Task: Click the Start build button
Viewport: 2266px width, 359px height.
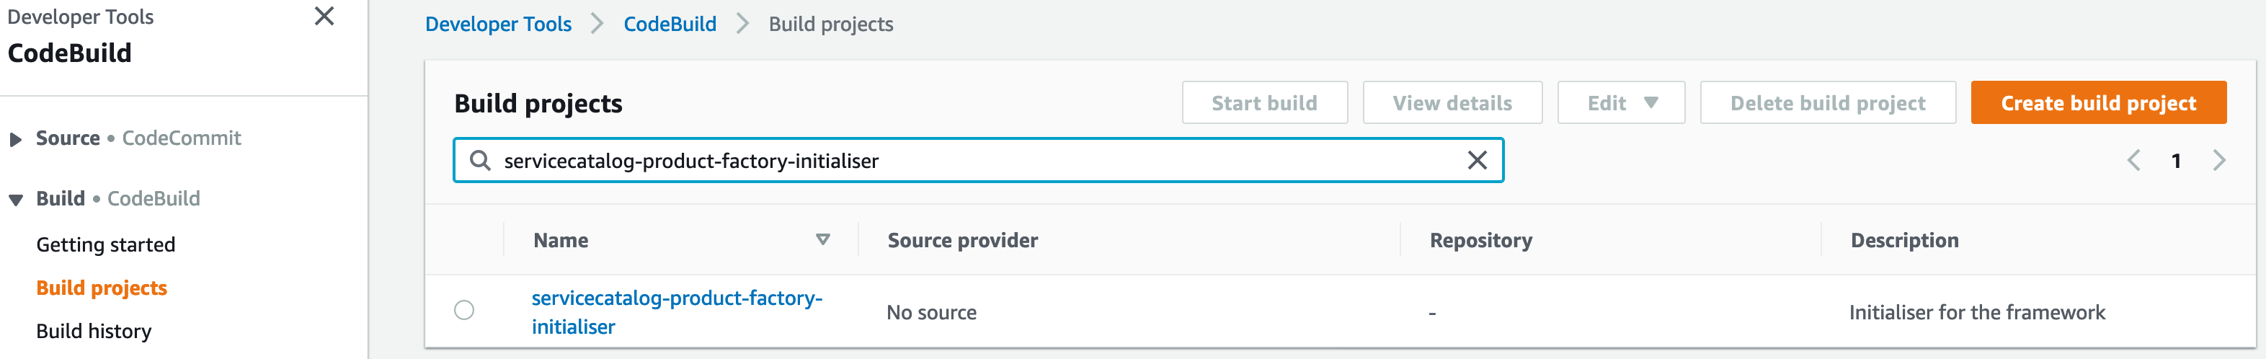Action: pos(1264,103)
